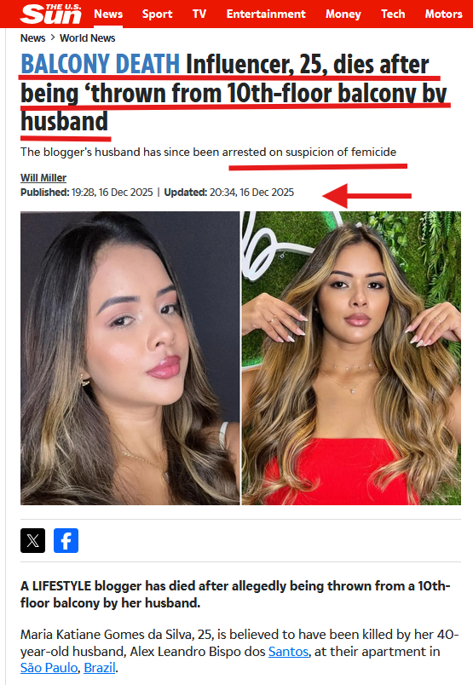This screenshot has width=473, height=685.
Task: Click The U.S. Sun logo
Action: (51, 14)
